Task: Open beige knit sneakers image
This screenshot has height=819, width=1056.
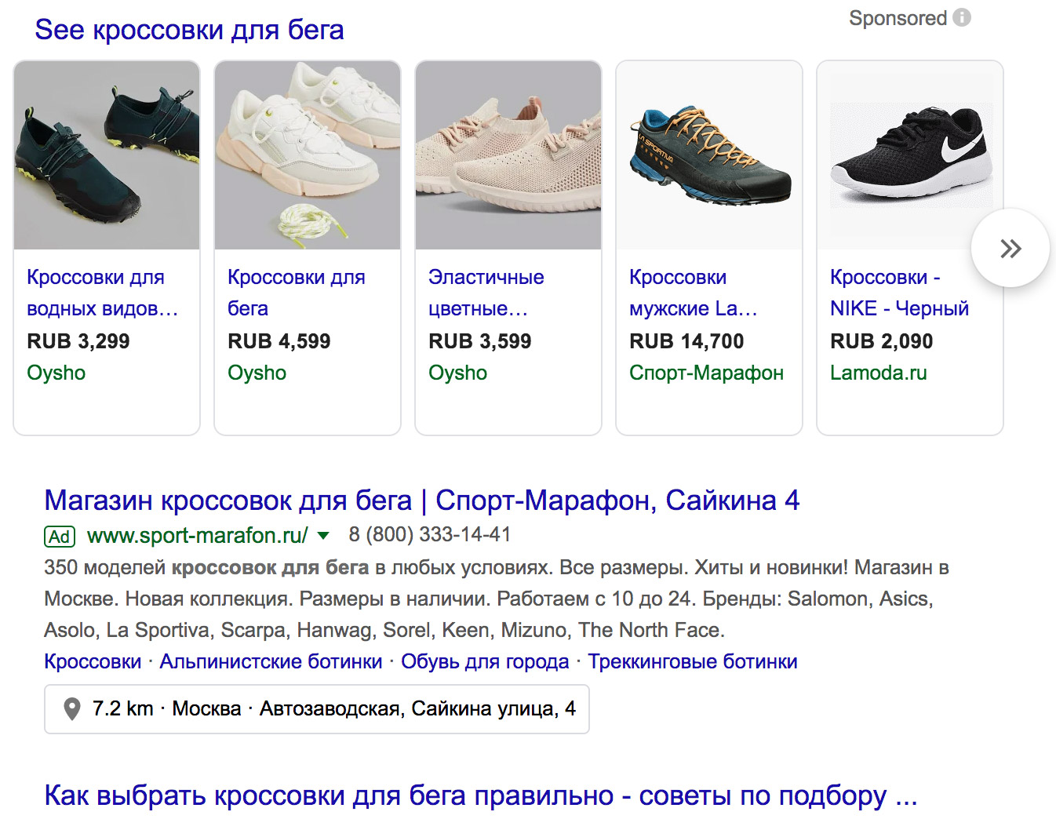Action: point(508,155)
